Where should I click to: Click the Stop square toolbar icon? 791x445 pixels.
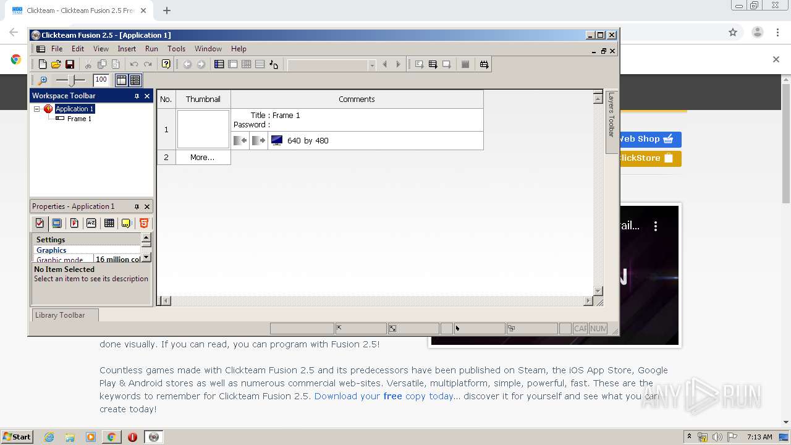[x=465, y=64]
